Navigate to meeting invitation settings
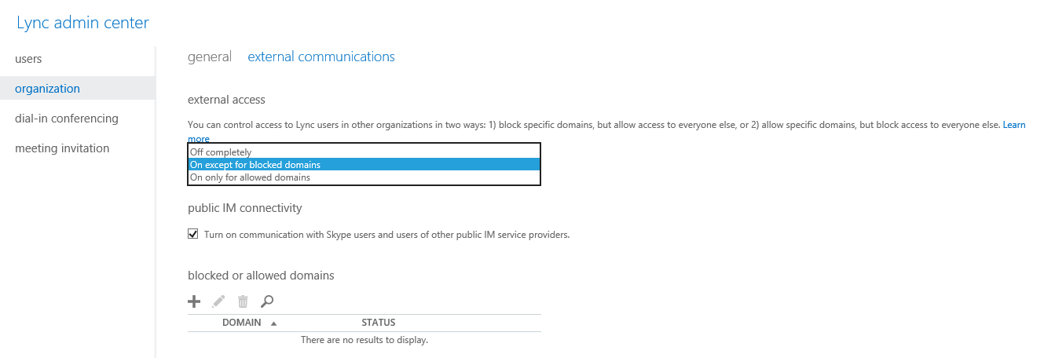The image size is (1044, 358). 62,148
